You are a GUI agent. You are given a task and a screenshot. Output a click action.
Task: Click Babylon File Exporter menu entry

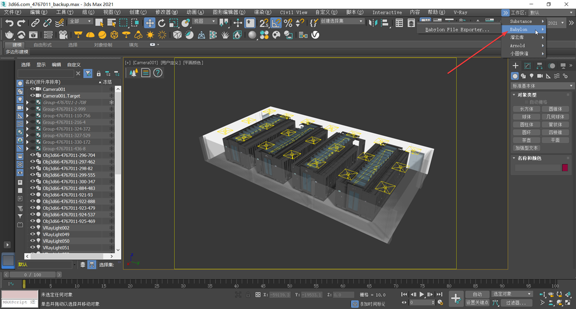pyautogui.click(x=457, y=30)
